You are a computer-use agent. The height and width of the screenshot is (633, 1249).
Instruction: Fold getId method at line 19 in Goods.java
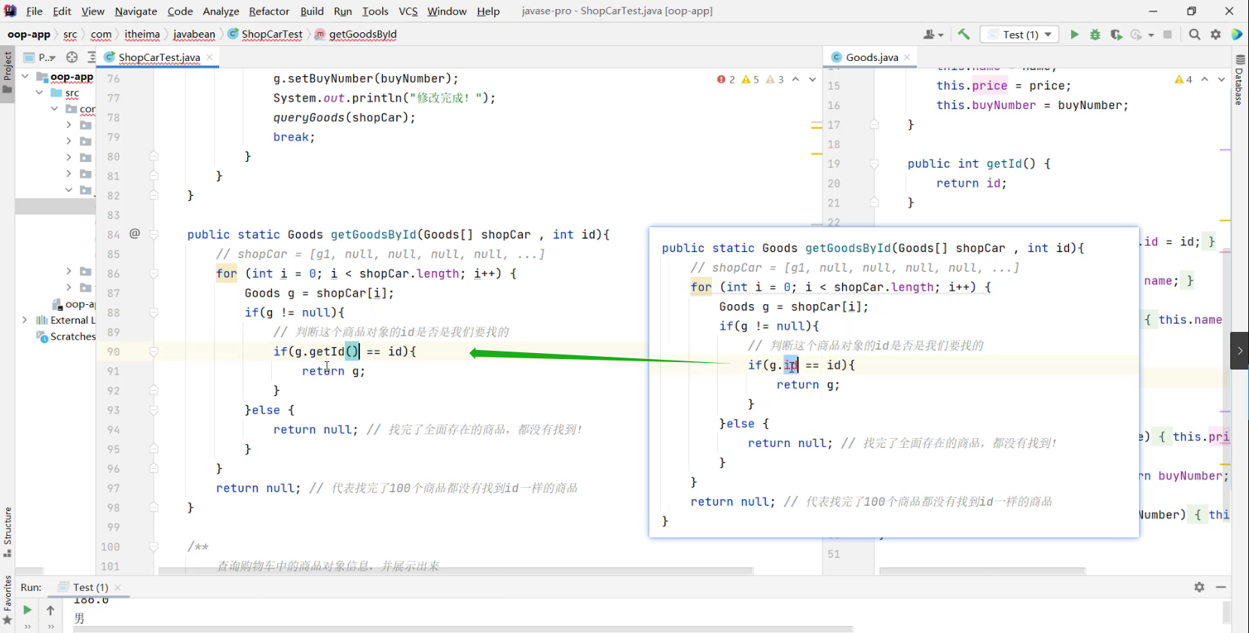click(x=875, y=164)
